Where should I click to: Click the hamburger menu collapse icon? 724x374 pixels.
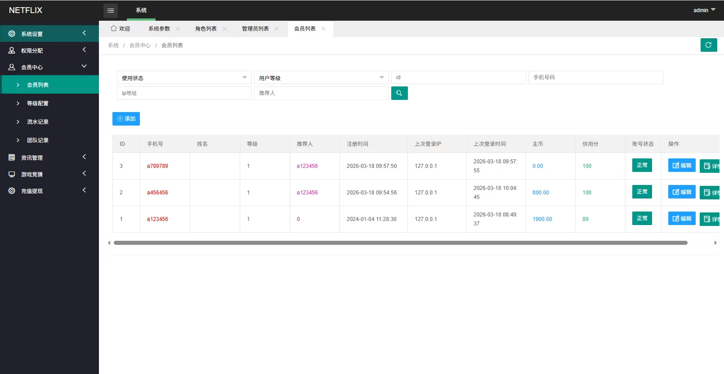click(x=111, y=10)
